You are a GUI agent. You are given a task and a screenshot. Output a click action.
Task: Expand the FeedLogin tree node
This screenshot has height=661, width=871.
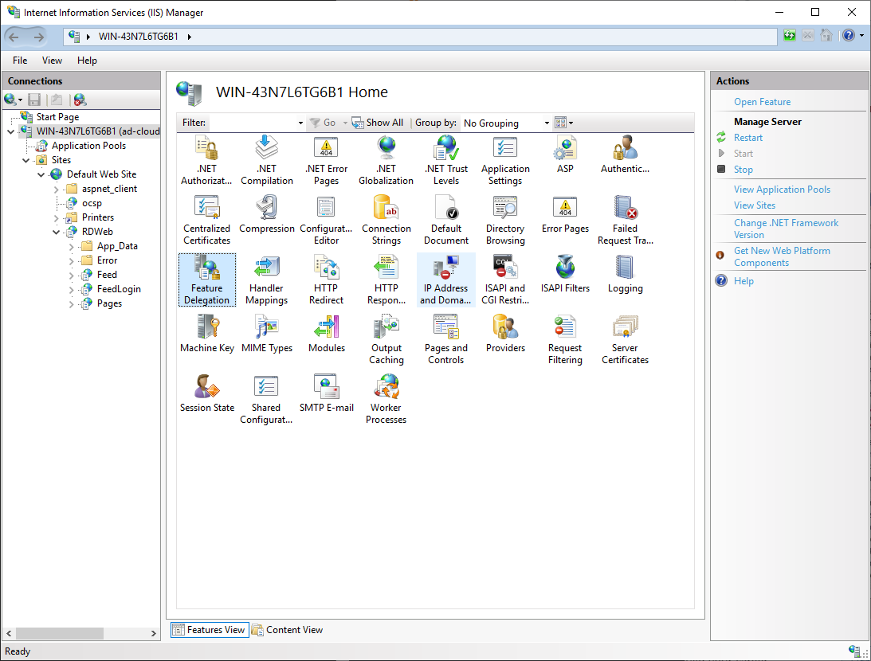[71, 289]
